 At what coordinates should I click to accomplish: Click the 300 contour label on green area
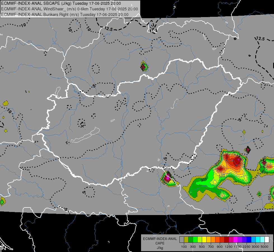[x=203, y=179]
